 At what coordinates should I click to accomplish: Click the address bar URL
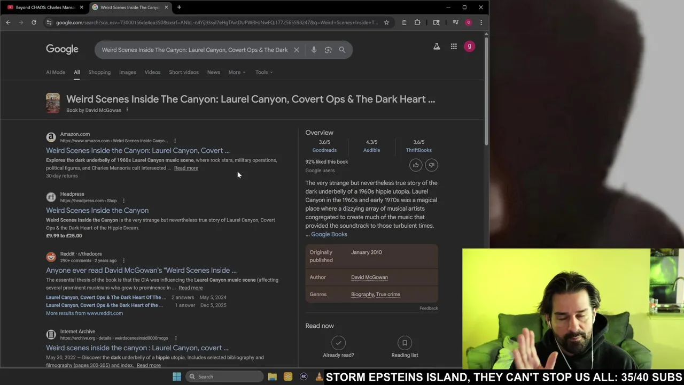coord(216,22)
